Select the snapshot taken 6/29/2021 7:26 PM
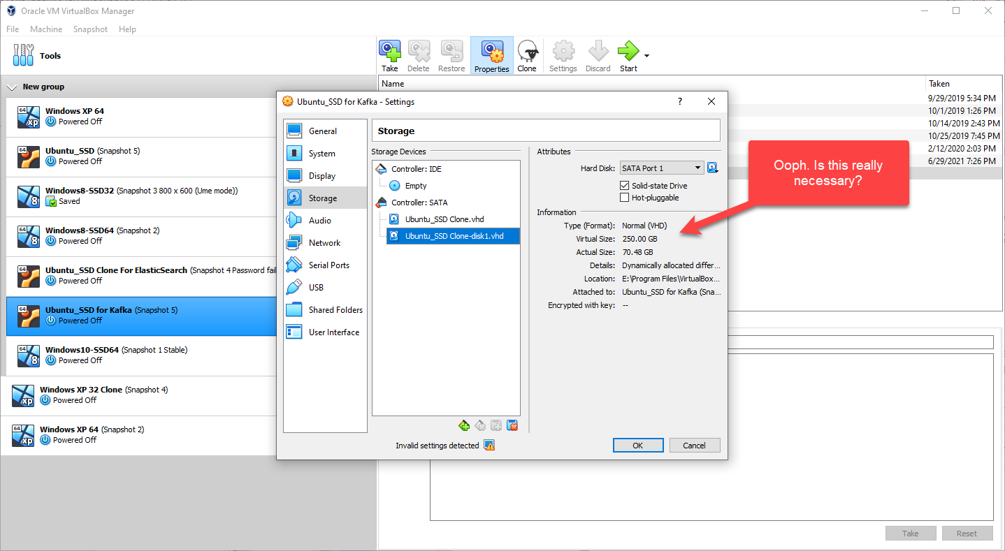1005x551 pixels. point(962,161)
